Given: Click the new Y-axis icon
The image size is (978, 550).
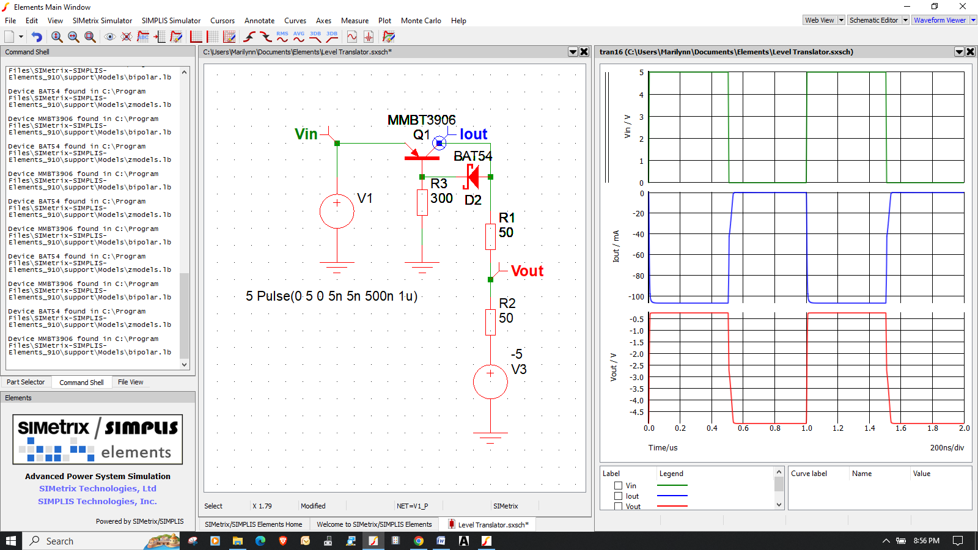Looking at the screenshot, I should point(196,37).
